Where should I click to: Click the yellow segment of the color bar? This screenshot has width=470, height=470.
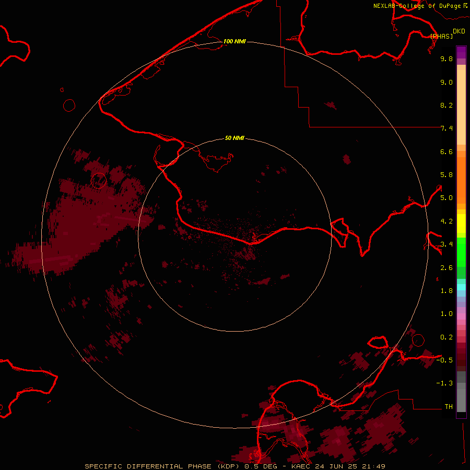461,224
